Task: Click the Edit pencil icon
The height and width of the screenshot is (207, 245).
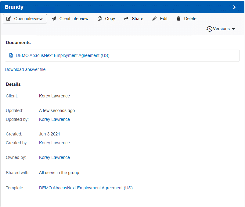Action: coord(154,19)
